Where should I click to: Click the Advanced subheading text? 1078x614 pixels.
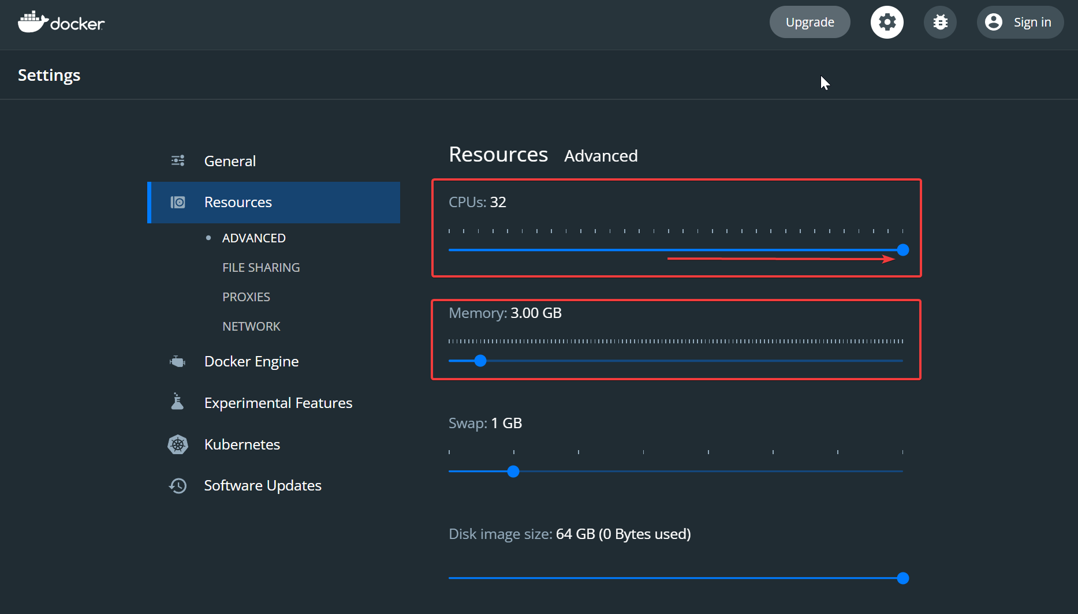coord(601,156)
